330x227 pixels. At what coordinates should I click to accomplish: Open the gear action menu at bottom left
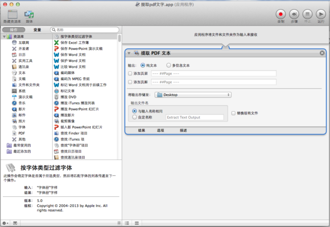coord(5,223)
